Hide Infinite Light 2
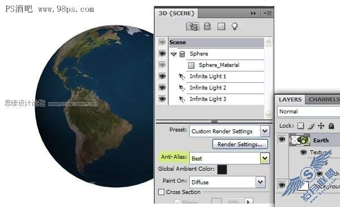Screen dimensions: 340x207 pos(162,87)
